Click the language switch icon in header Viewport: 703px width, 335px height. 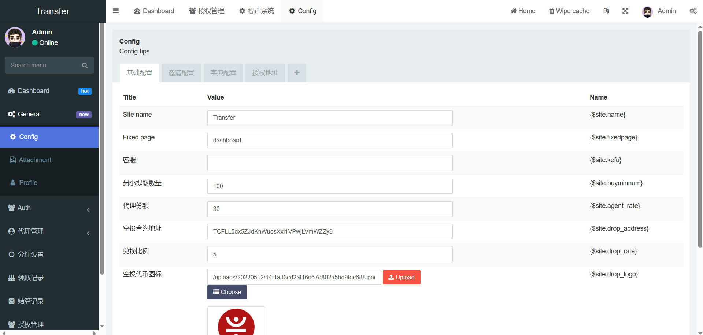[606, 11]
